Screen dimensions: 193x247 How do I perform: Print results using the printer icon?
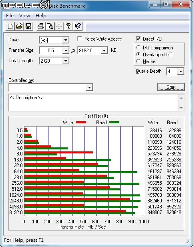41,26
